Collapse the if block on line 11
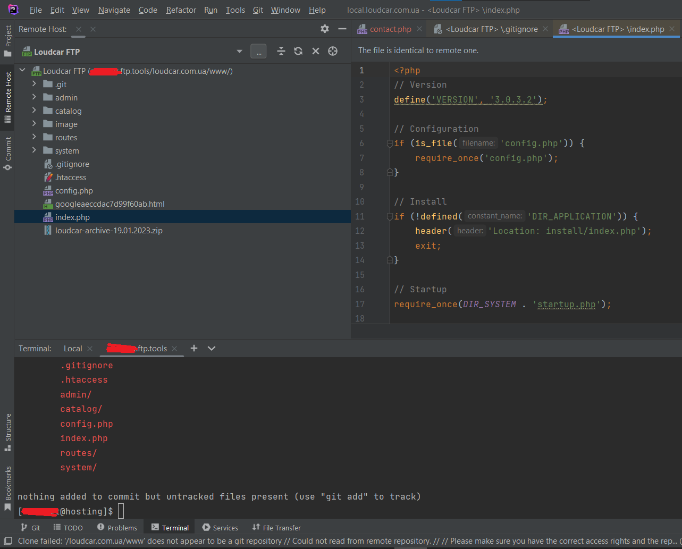The image size is (682, 549). (390, 216)
